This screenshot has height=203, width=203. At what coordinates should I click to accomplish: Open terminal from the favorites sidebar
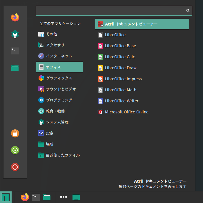(x=15, y=51)
